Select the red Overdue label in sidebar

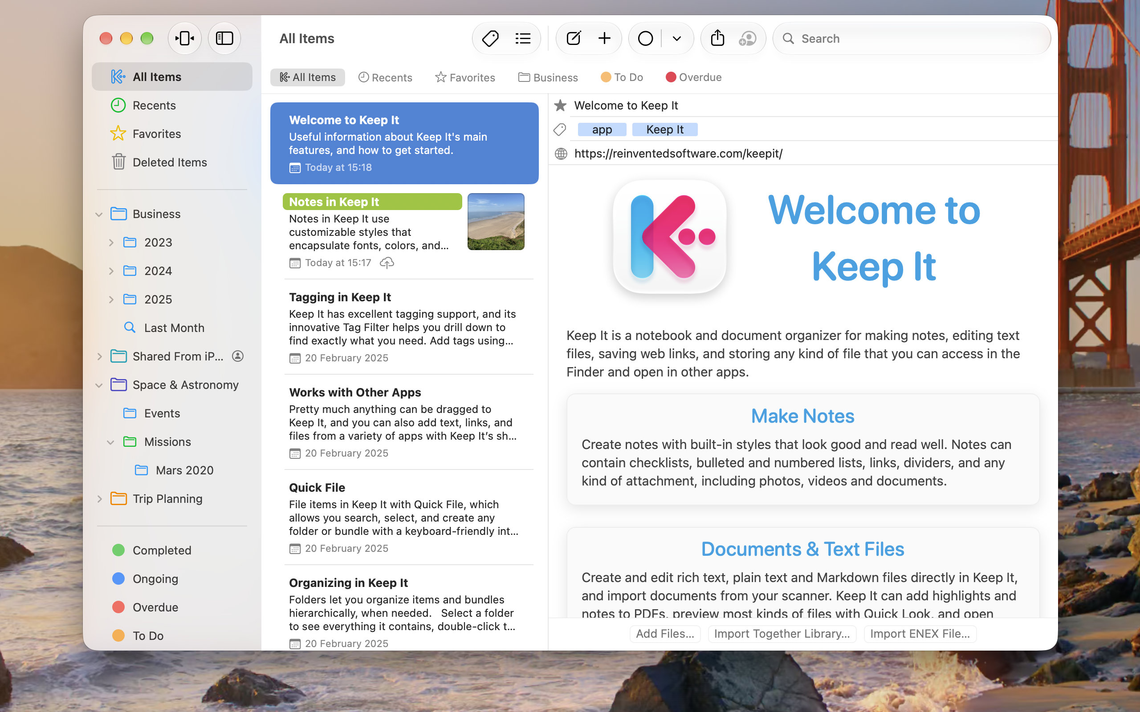coord(172,607)
